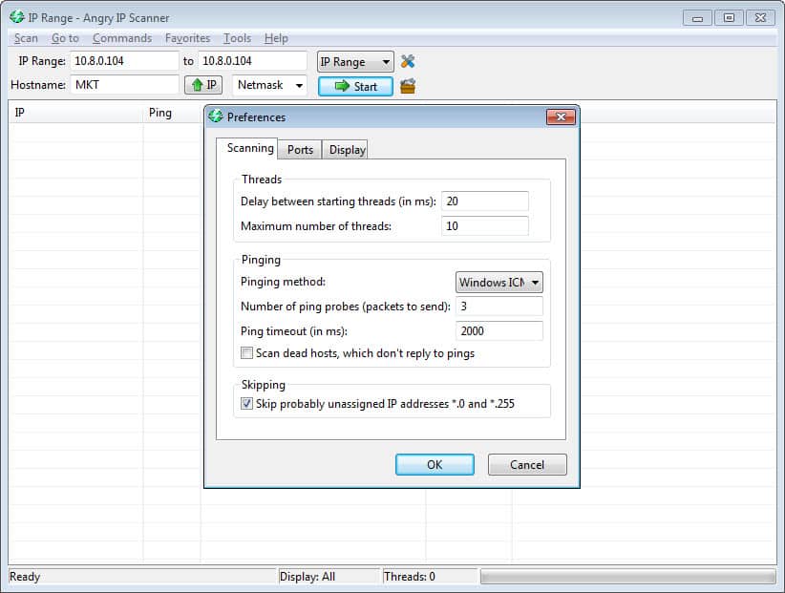Click the IP up-arrow button
This screenshot has width=785, height=593.
(x=203, y=85)
